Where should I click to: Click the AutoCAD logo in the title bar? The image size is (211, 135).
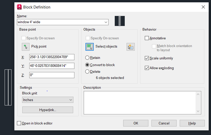pyautogui.click(x=19, y=7)
